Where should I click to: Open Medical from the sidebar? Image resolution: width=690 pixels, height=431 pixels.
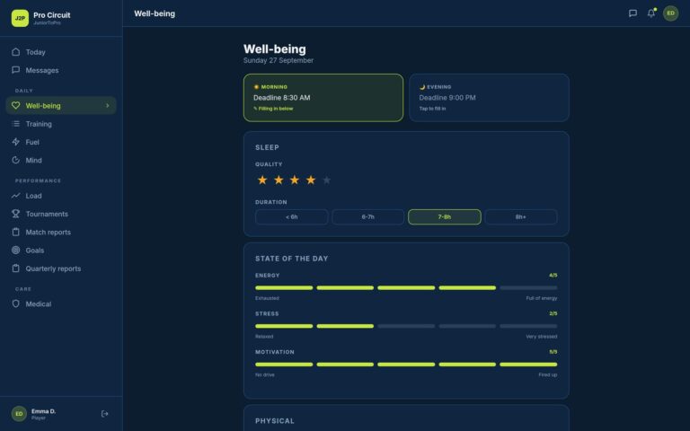click(x=61, y=303)
